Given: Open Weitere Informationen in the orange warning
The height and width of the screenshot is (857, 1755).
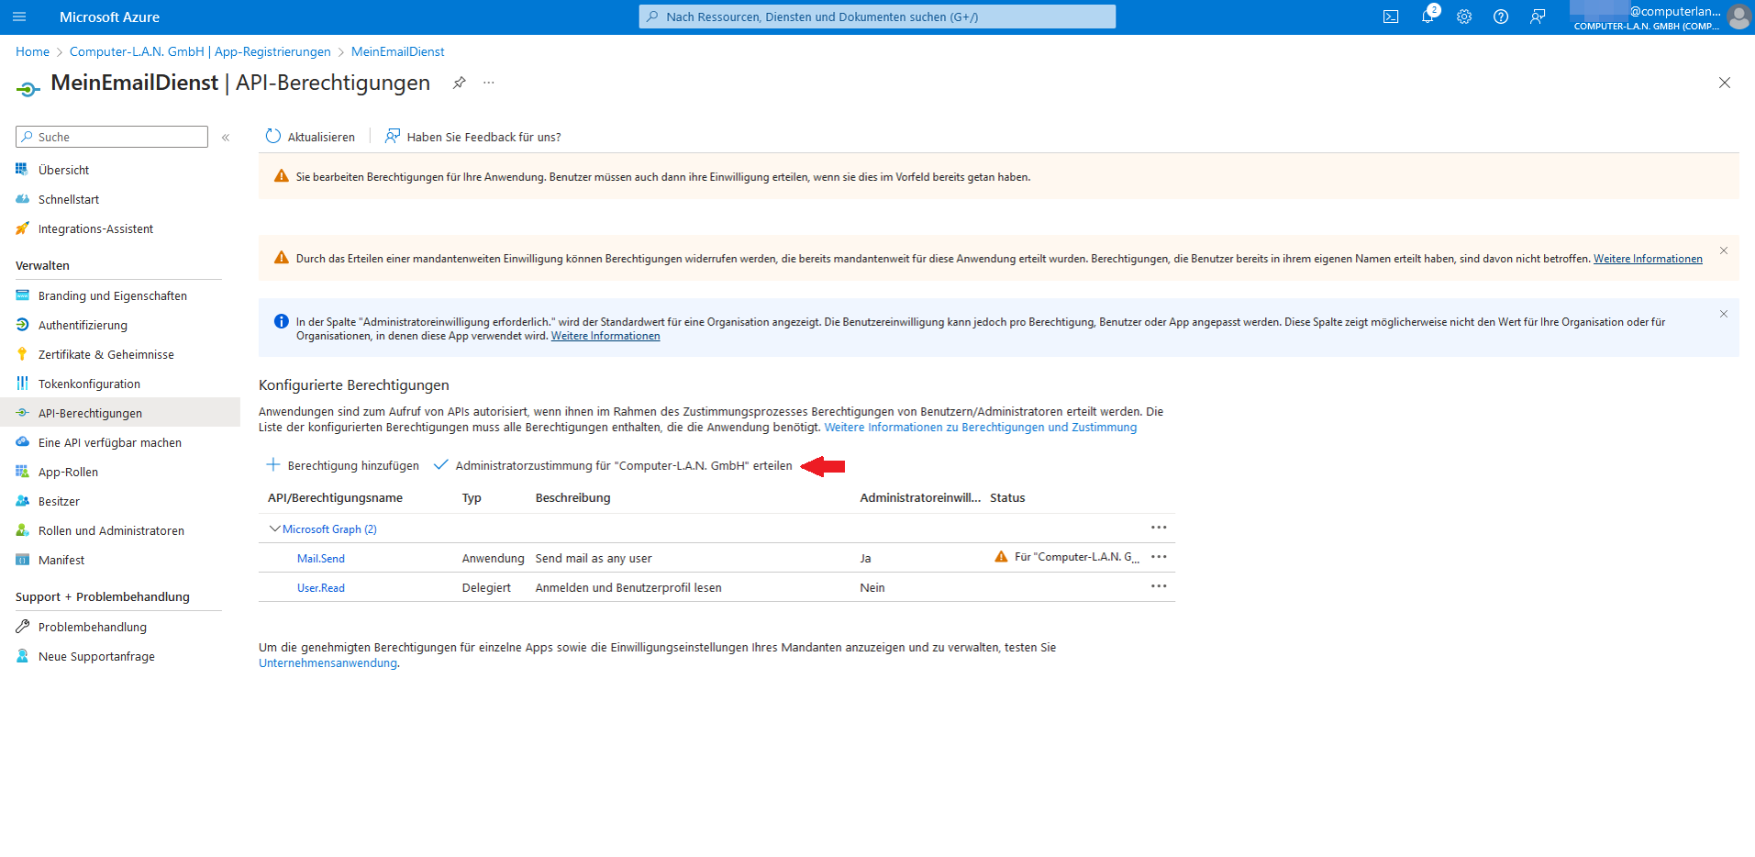Looking at the screenshot, I should (x=1648, y=259).
